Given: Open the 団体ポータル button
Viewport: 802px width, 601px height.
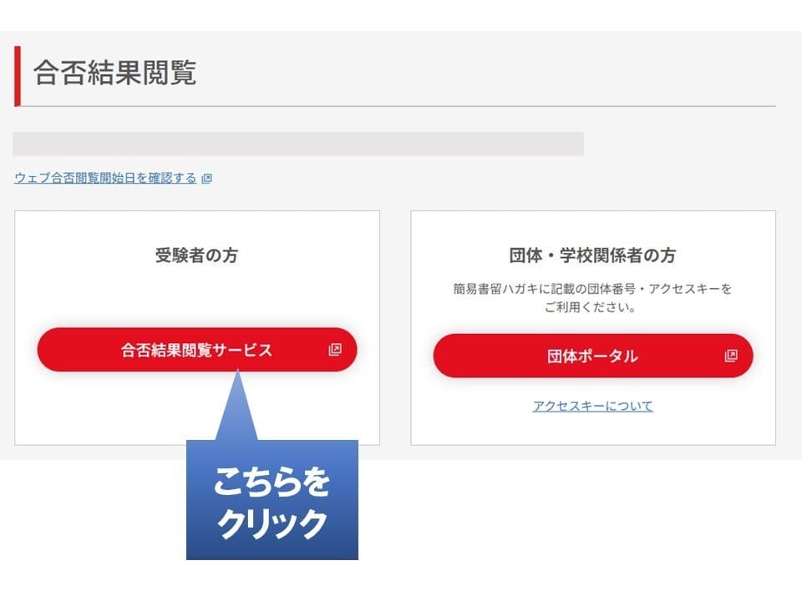Looking at the screenshot, I should [x=593, y=356].
